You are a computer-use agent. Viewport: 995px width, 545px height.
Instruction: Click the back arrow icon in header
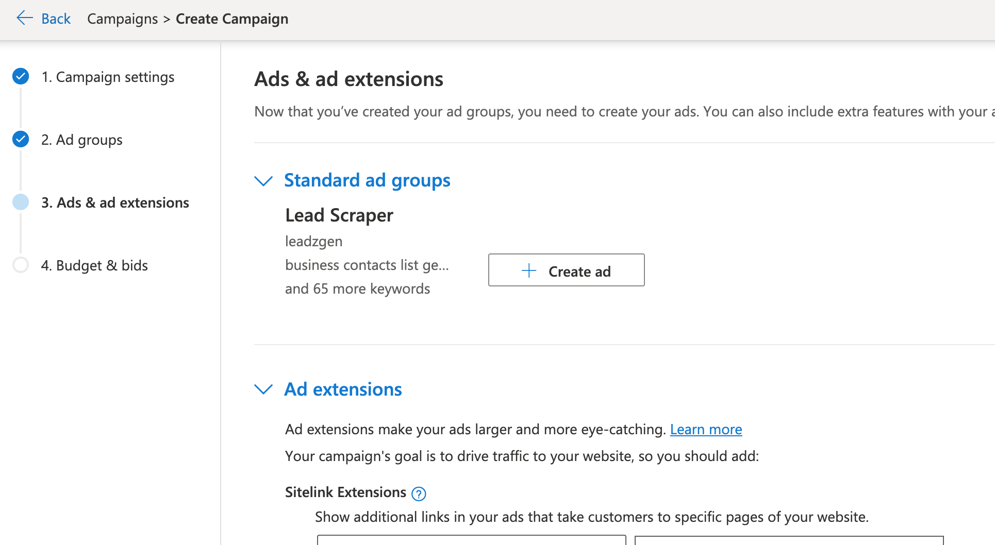(24, 18)
